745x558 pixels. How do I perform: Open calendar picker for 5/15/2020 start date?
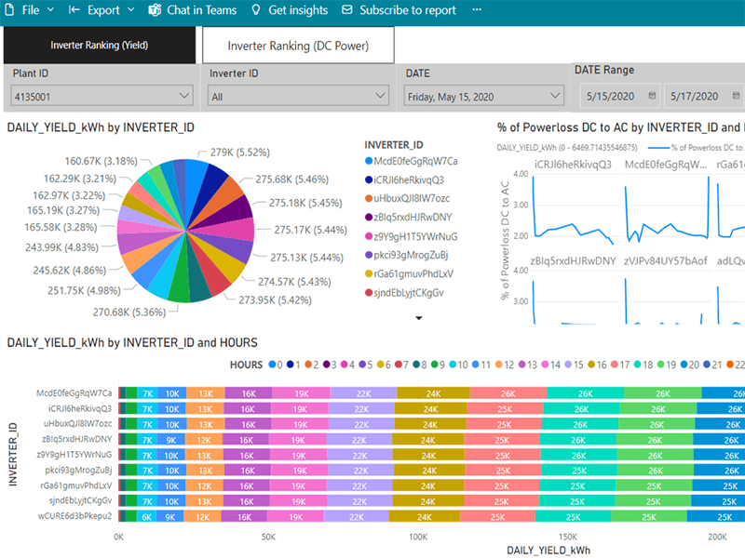[x=652, y=96]
